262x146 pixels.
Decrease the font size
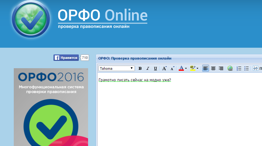[172, 69]
